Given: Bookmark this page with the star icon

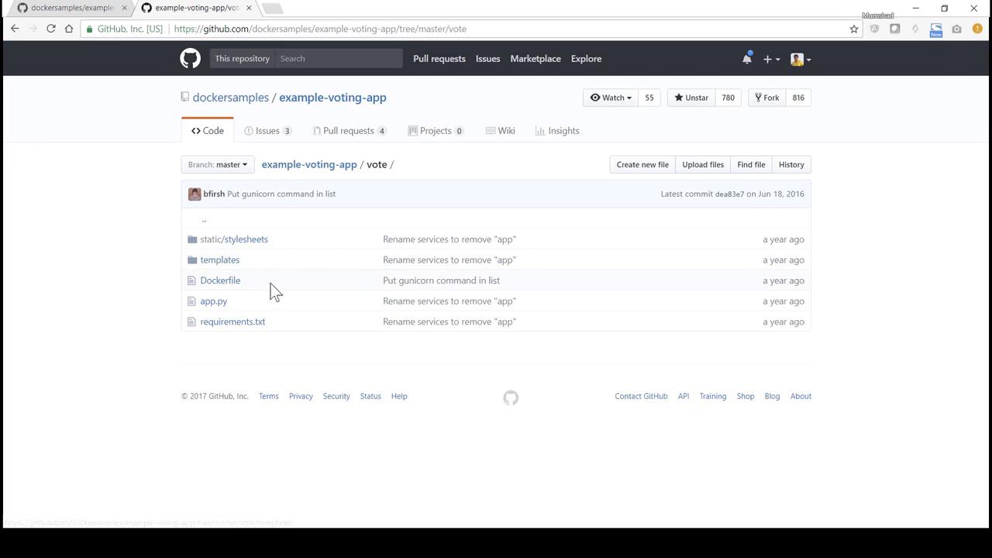Looking at the screenshot, I should (x=854, y=29).
